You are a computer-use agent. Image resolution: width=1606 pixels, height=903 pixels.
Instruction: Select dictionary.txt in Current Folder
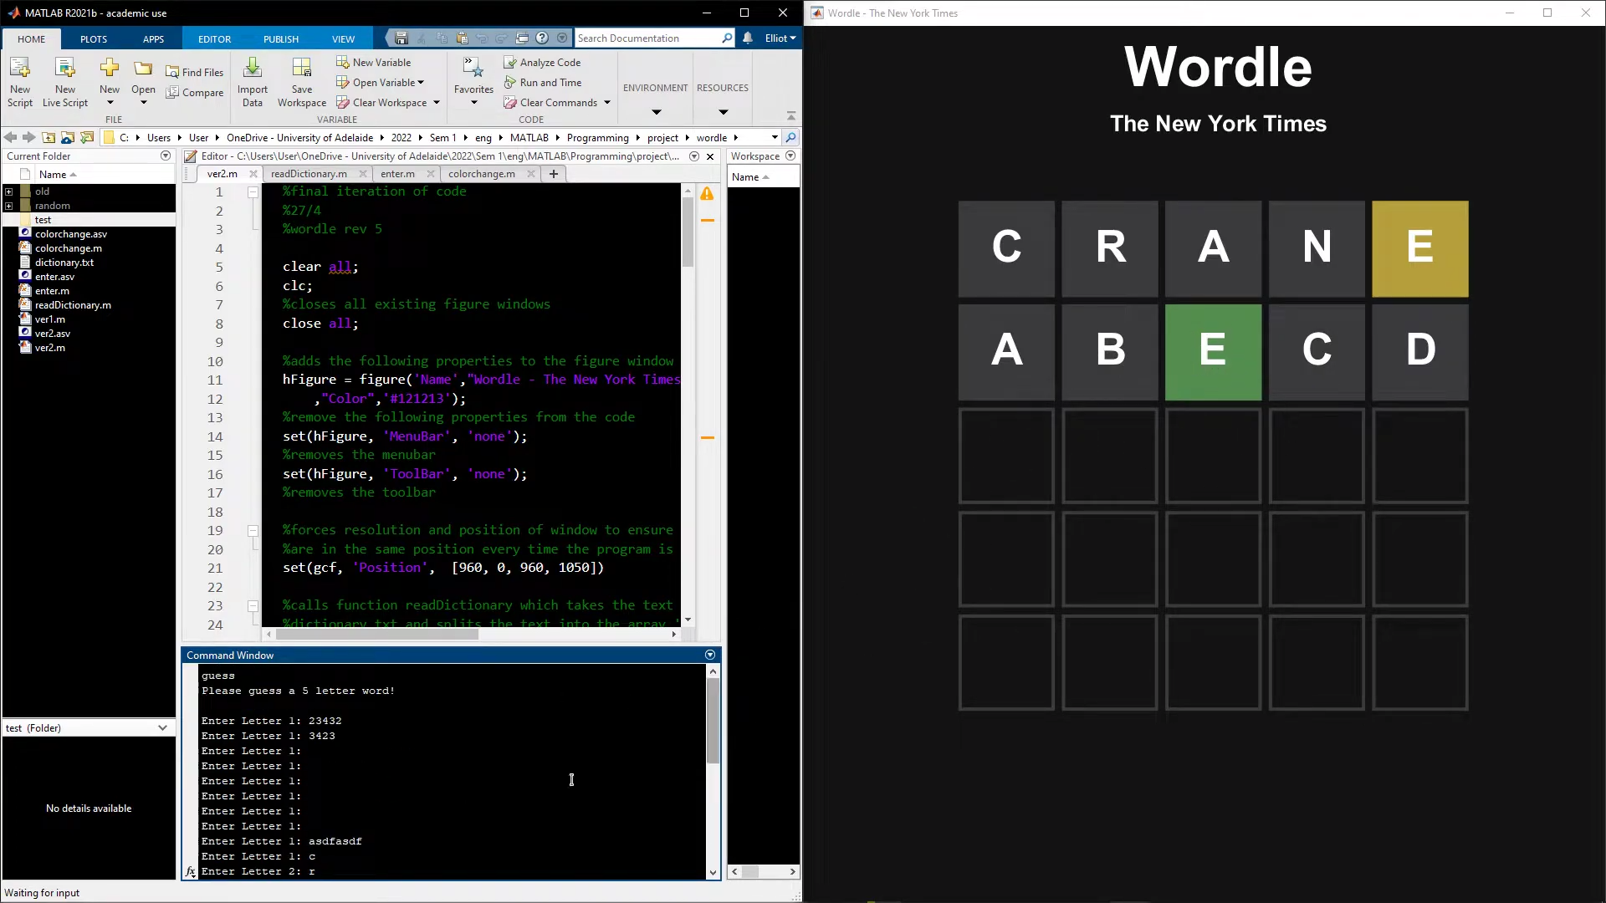(x=64, y=263)
